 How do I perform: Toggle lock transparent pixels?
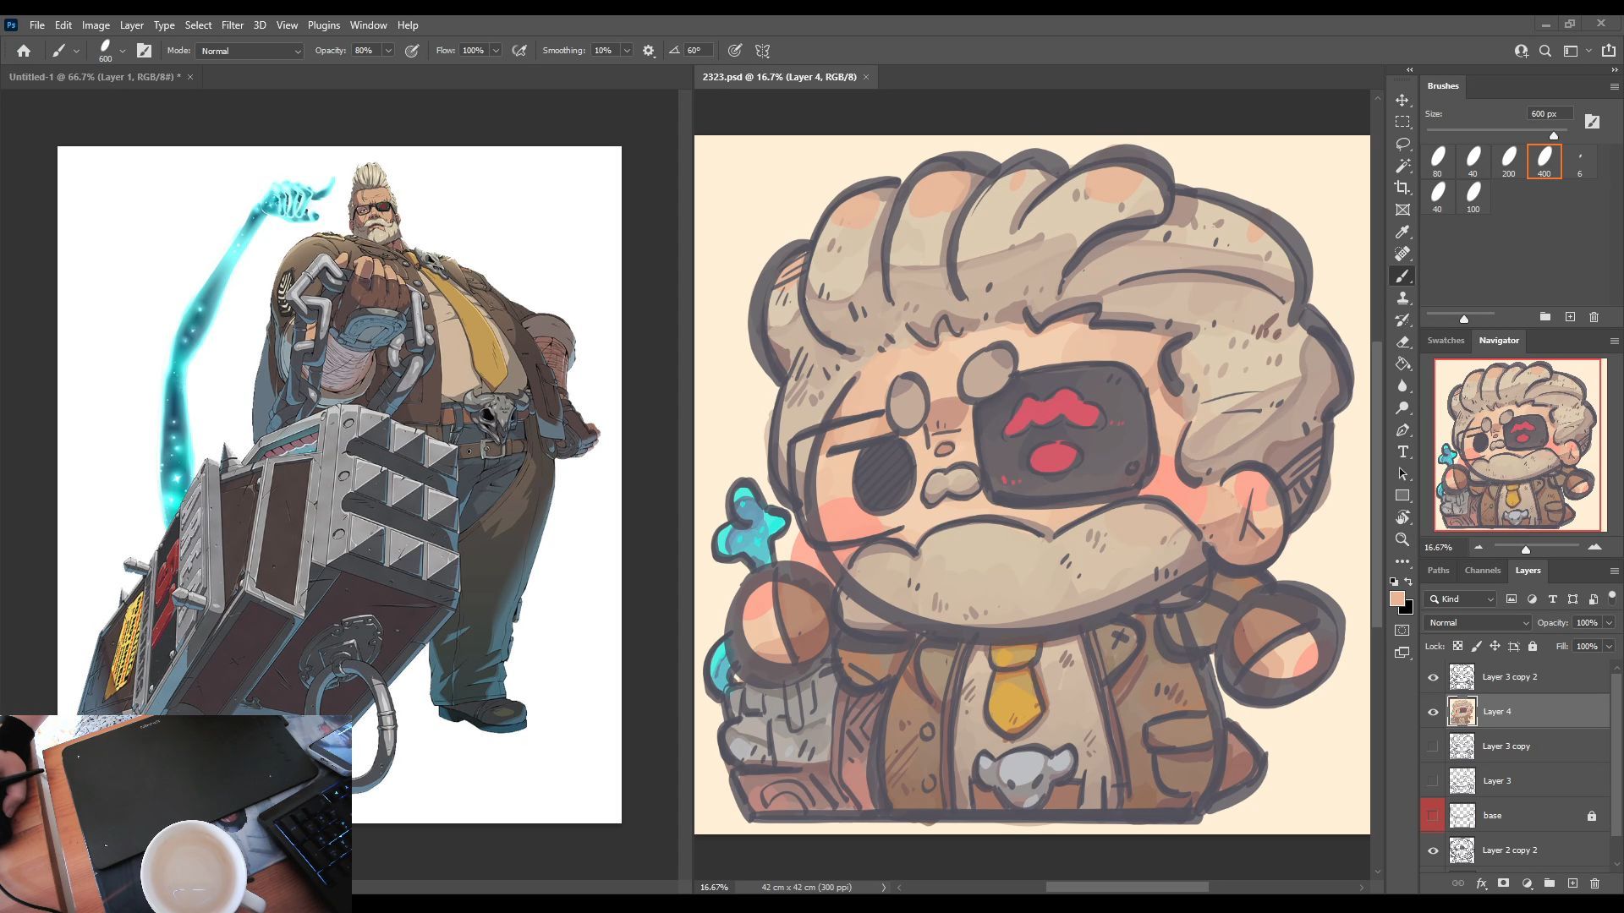(x=1457, y=647)
